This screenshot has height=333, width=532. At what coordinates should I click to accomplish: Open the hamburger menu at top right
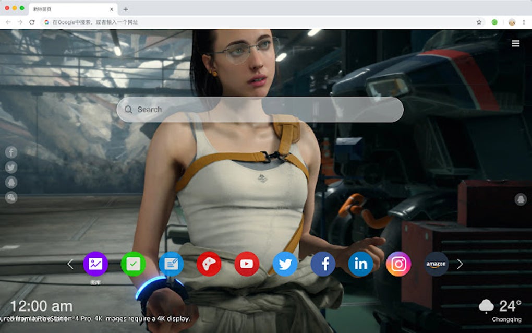pyautogui.click(x=516, y=43)
